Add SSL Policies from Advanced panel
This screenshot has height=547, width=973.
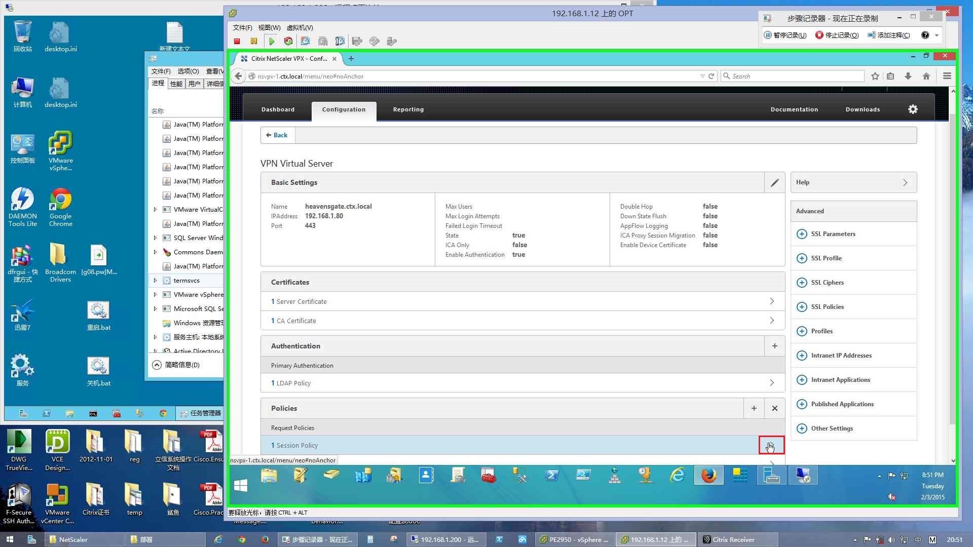point(802,307)
